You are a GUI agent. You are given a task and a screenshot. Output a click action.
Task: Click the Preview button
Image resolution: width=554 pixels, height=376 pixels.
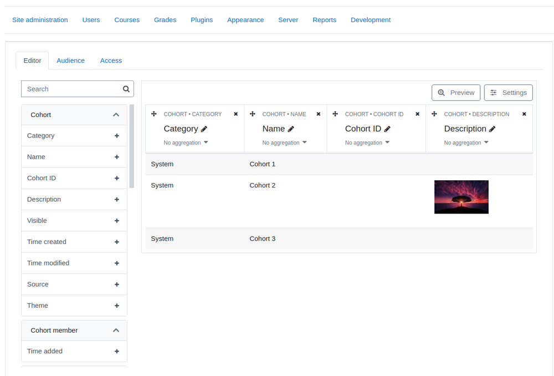[x=456, y=93]
